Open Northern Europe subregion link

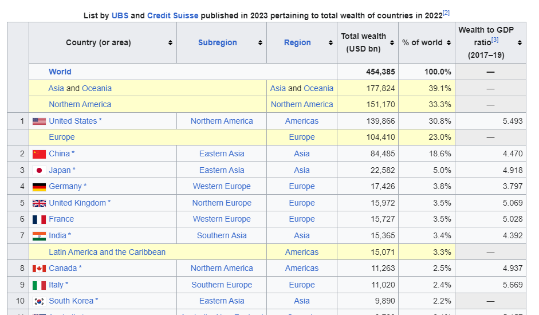222,203
